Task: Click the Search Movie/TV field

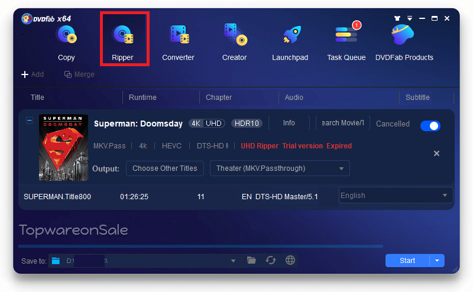Action: 343,123
